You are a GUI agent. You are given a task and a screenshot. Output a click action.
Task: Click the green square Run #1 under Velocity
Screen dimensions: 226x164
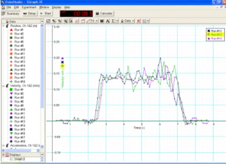pyautogui.click(x=11, y=90)
